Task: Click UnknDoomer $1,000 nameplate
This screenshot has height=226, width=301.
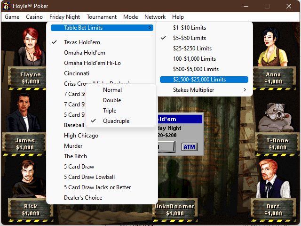Action: pyautogui.click(x=175, y=210)
